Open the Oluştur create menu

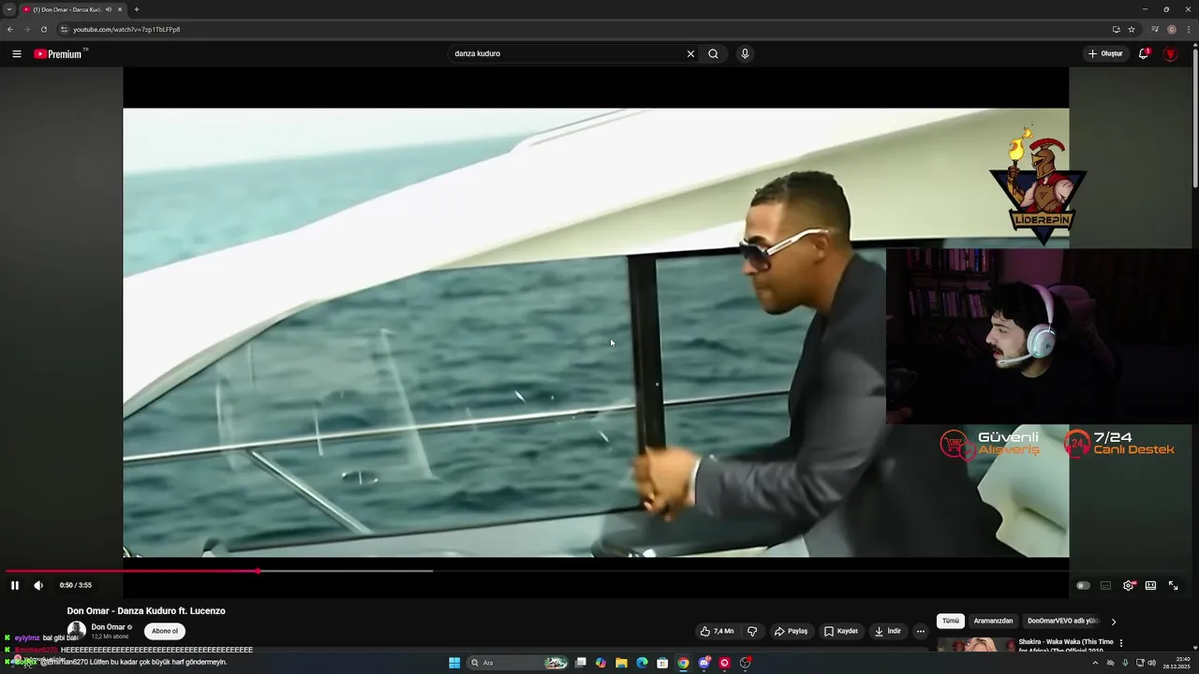[x=1105, y=53]
